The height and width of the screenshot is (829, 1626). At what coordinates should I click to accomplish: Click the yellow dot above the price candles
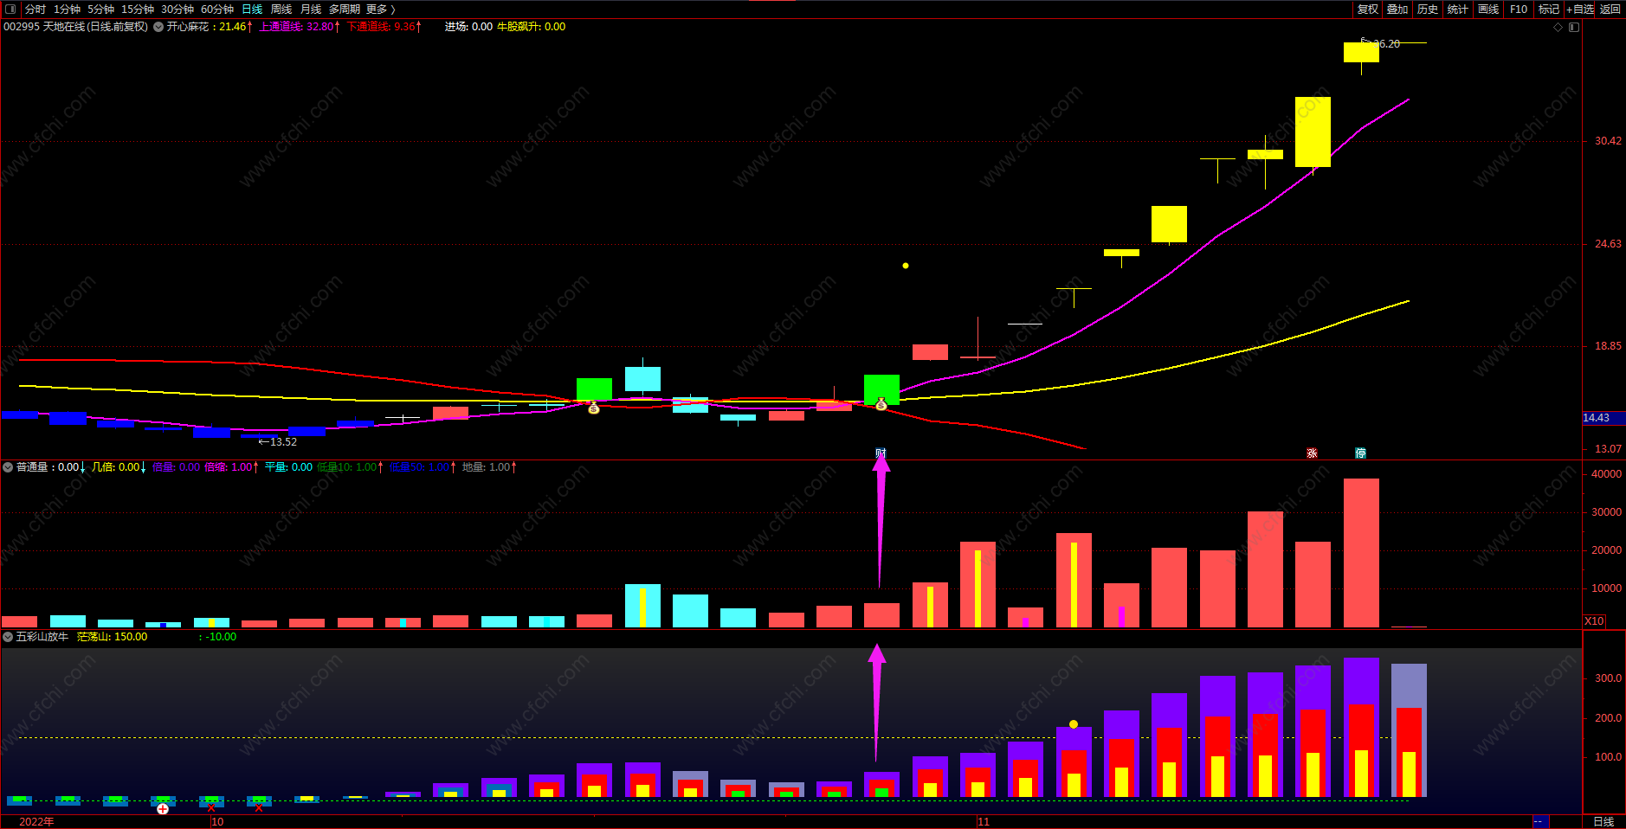(x=906, y=266)
